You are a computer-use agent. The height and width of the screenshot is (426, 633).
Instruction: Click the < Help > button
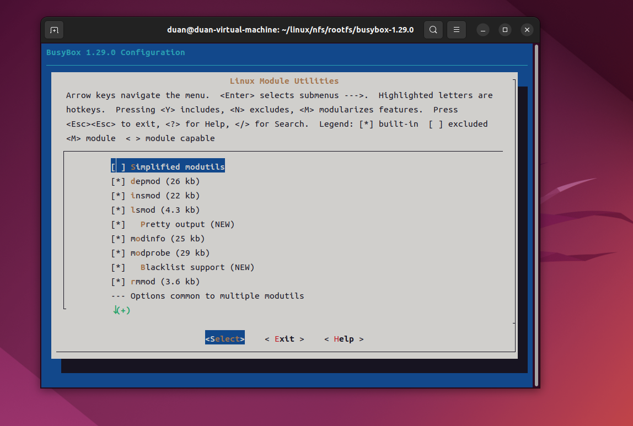click(x=344, y=339)
